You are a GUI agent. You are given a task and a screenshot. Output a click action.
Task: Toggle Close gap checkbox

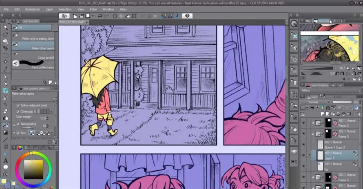[x=18, y=111]
